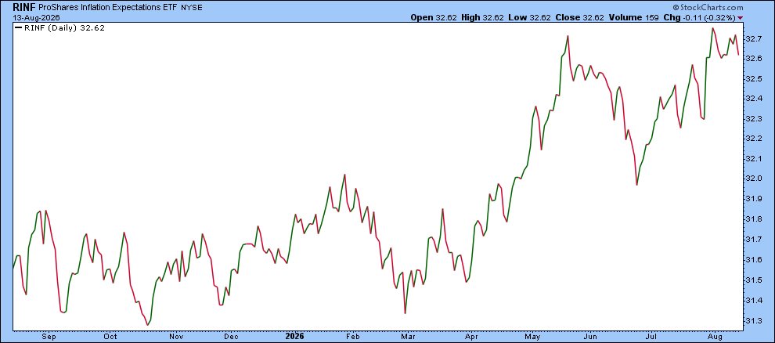
Task: Click the 32.4 price axis label
Action: click(754, 99)
